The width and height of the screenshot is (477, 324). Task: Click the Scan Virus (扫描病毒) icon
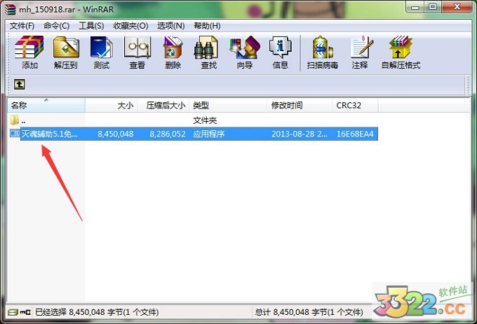tap(323, 47)
